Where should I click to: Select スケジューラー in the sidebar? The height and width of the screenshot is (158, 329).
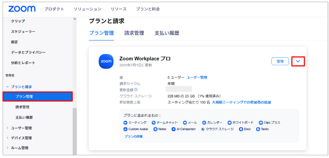23,31
